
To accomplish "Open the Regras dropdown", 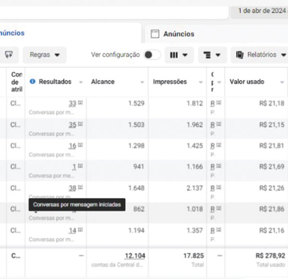I will tap(45, 55).
